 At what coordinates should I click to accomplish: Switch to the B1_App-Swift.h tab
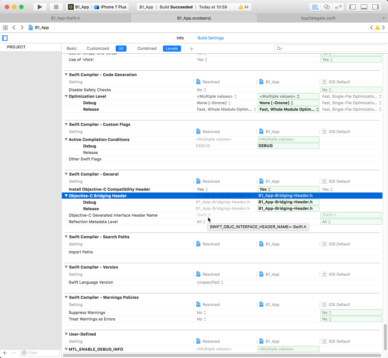pos(65,18)
